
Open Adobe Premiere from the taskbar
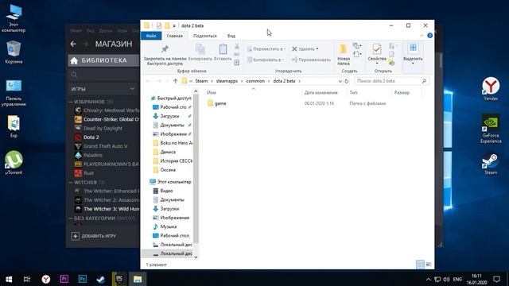[x=64, y=279]
